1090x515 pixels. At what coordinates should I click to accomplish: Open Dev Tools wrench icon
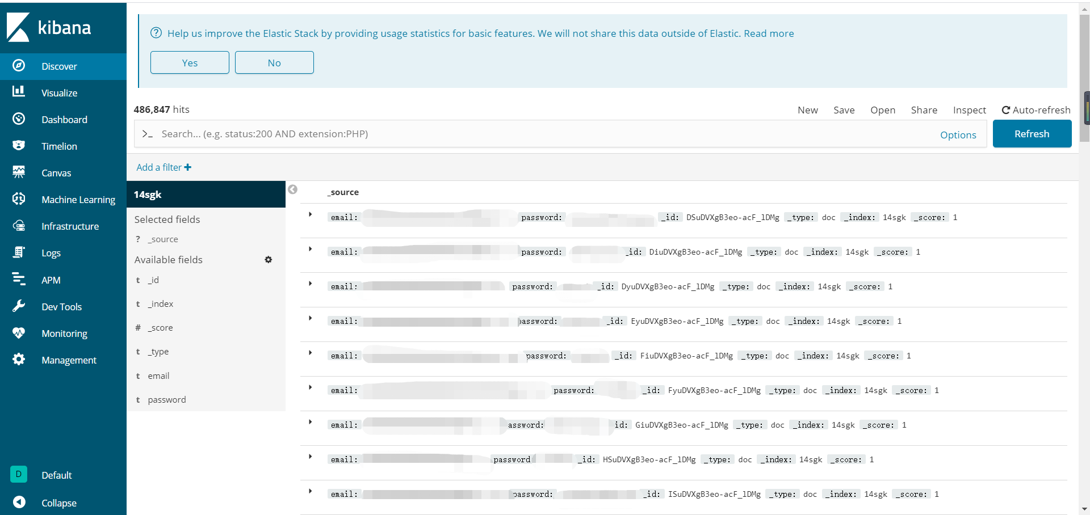pos(19,306)
